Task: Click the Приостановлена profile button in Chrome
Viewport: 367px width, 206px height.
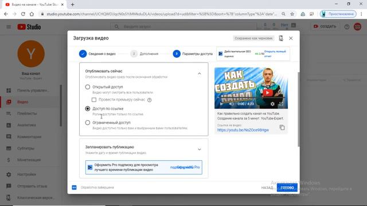Action: (338, 14)
